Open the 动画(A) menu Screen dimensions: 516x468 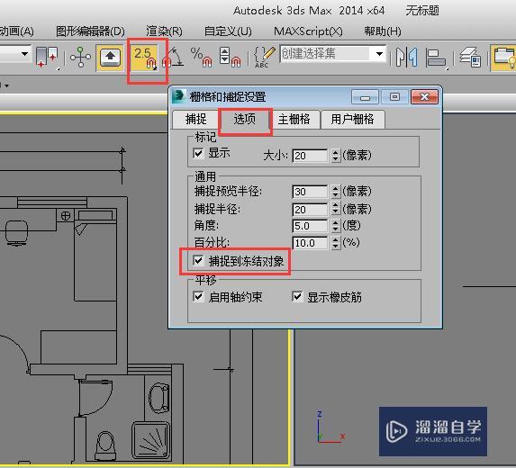(16, 31)
